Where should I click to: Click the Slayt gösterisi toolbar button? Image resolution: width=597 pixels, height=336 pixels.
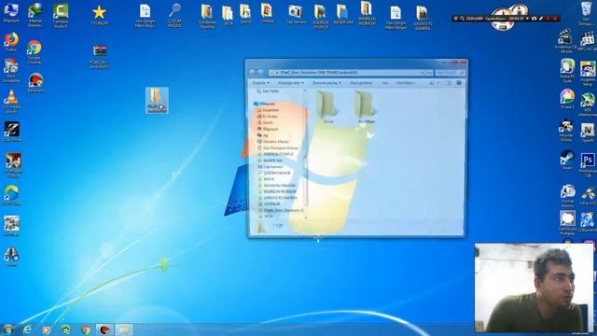(x=361, y=83)
